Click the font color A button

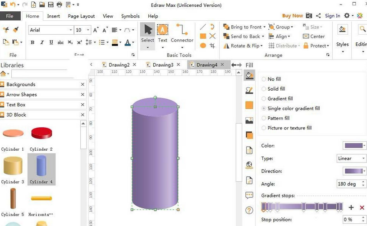[128, 42]
